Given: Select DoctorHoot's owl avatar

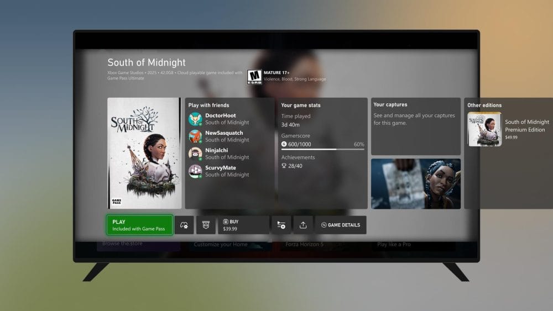Looking at the screenshot, I should pos(195,119).
